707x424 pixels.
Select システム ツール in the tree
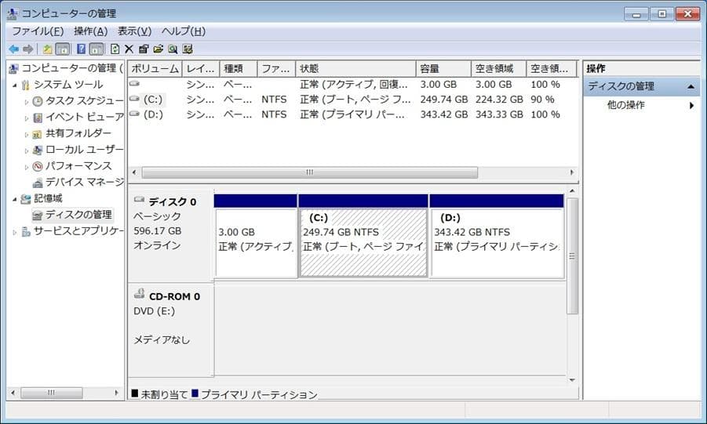click(68, 85)
